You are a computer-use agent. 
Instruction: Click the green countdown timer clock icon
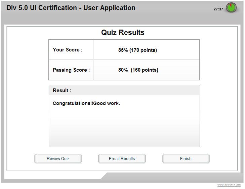click(x=231, y=7)
